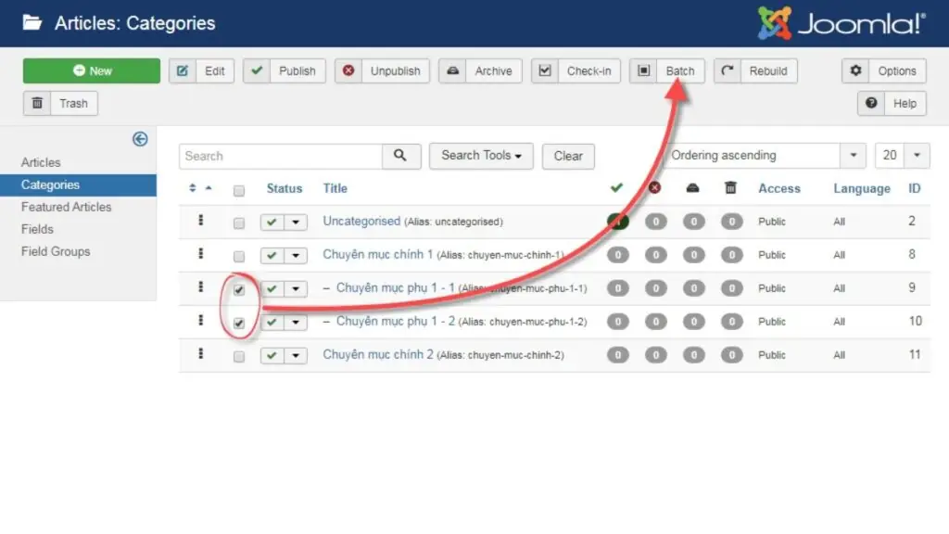The image size is (949, 534).
Task: Sort by archived items column icon
Action: click(693, 187)
